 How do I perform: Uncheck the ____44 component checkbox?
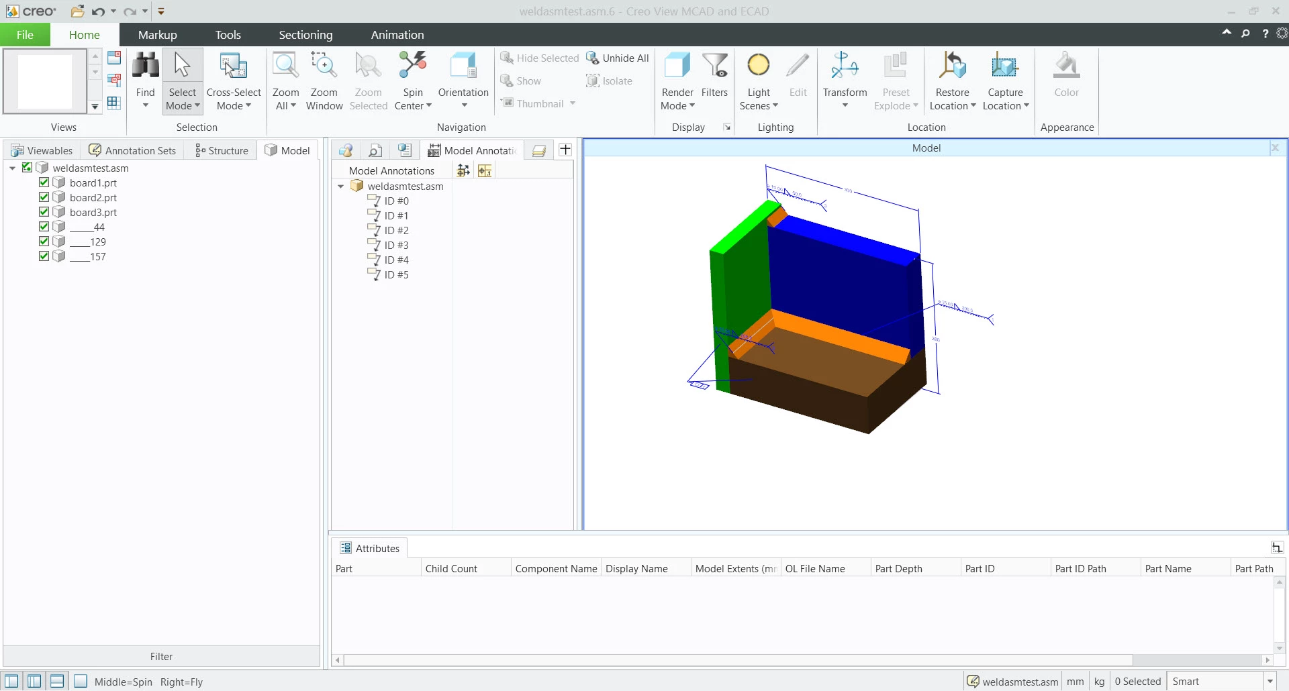click(44, 227)
